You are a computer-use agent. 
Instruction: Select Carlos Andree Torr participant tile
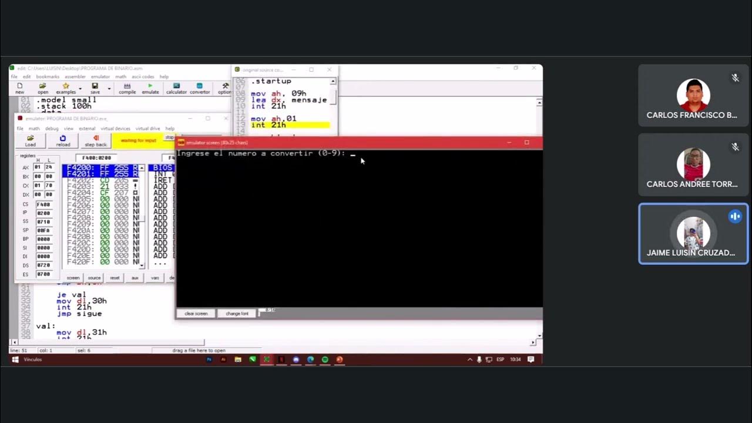point(693,164)
